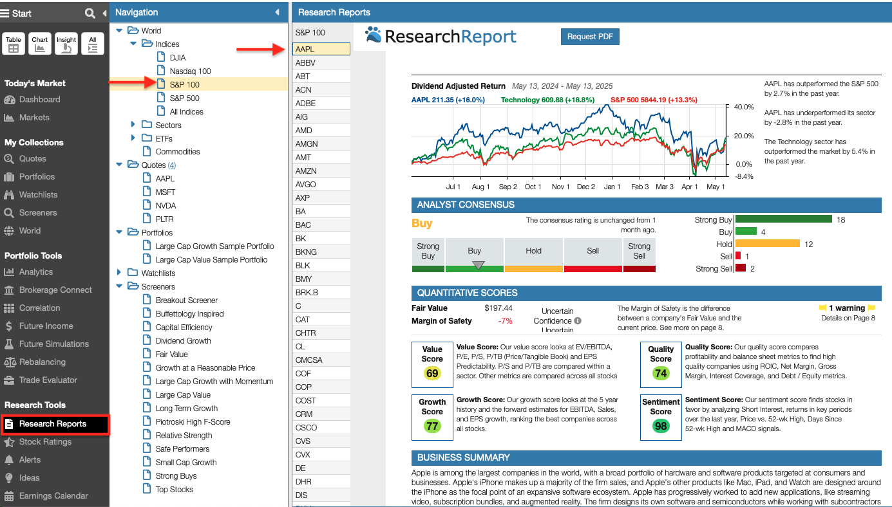Expand the ETFs folder

pos(133,138)
